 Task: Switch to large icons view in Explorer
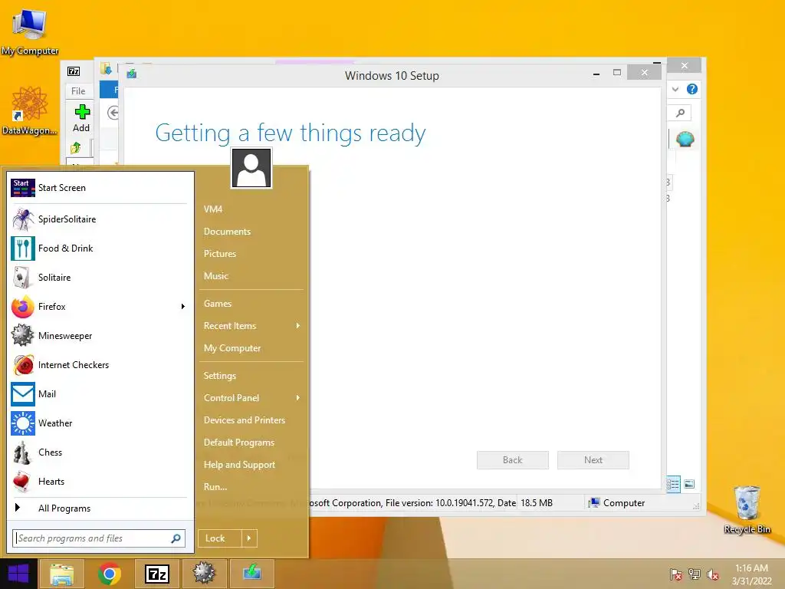689,485
